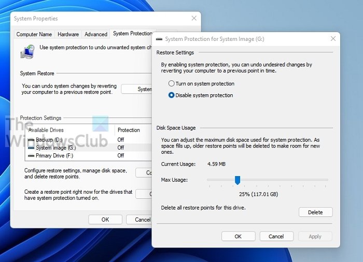Open the Hardware tab
The width and height of the screenshot is (363, 262).
click(68, 34)
